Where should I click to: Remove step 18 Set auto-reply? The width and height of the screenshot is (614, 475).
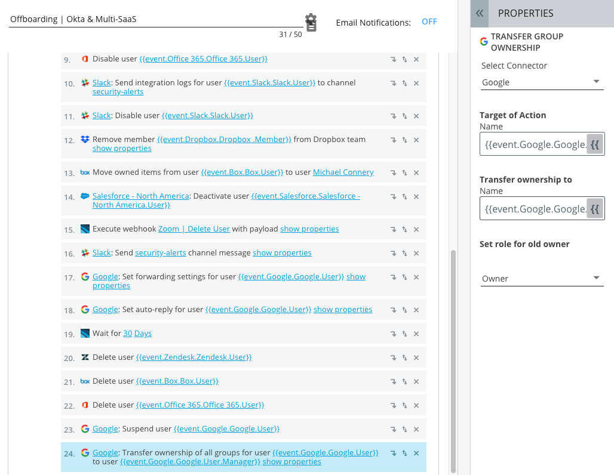point(416,310)
